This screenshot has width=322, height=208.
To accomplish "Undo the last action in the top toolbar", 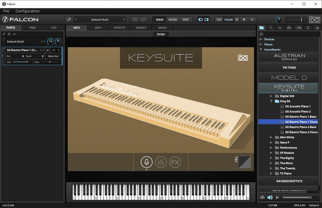I will (135, 20).
